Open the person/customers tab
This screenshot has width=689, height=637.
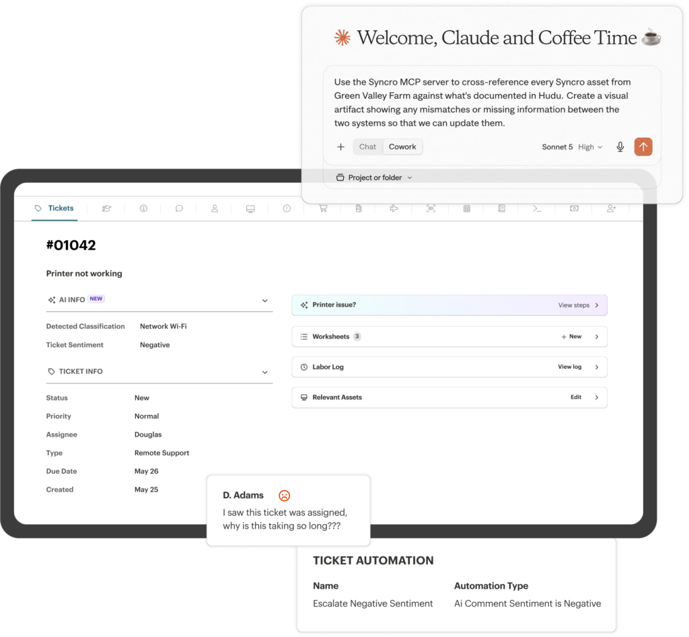pos(215,209)
